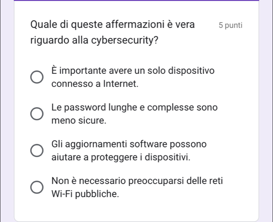Viewport: 273px width, 222px height.
Task: Choose the 'Le password lunghe' radio button
Action: (37, 114)
